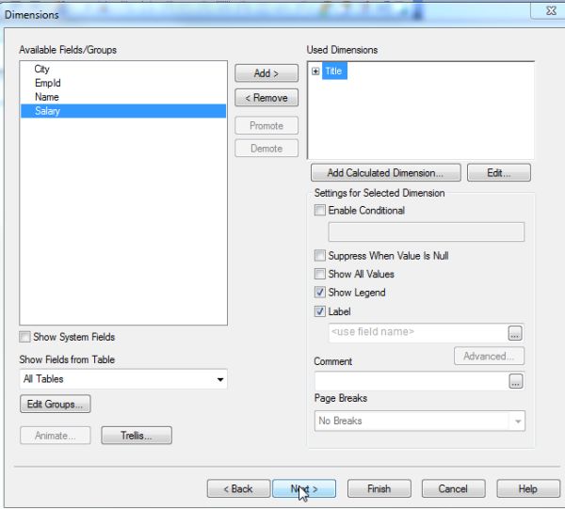Proceed with the Next > button
565x509 pixels.
(304, 489)
